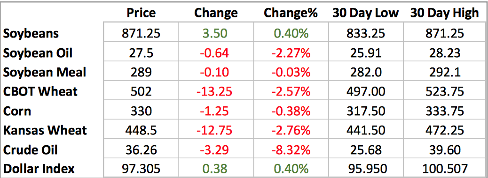Click the Change% column header
Screen dimensions: 488x178
click(x=291, y=13)
